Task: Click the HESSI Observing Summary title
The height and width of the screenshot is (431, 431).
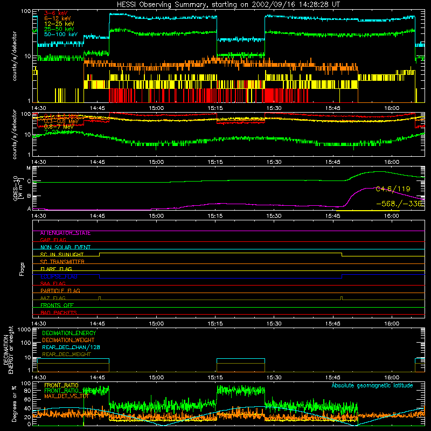Action: tap(228, 4)
